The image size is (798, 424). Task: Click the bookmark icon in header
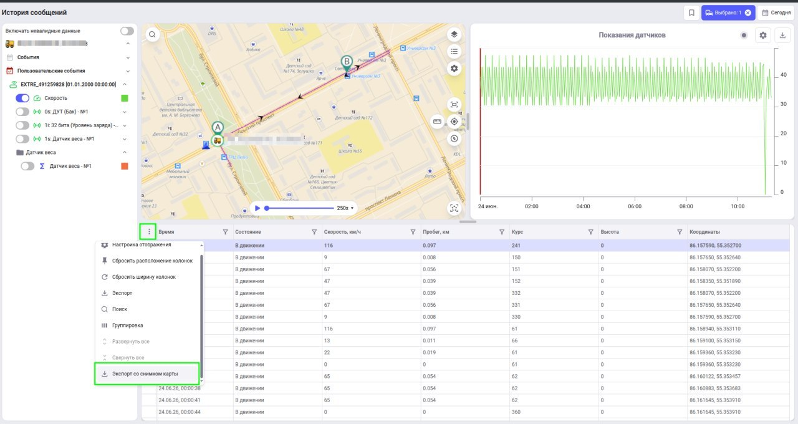click(x=691, y=12)
